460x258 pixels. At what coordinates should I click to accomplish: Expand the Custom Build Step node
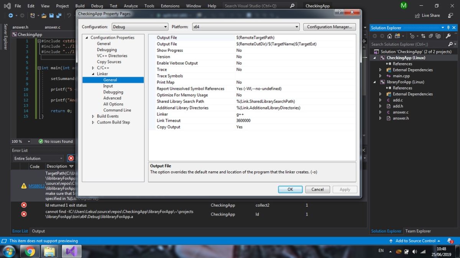pos(93,122)
